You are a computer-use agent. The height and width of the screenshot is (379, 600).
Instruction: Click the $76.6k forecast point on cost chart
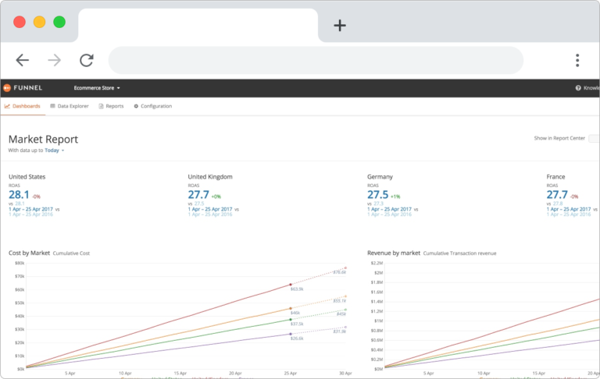(x=345, y=267)
